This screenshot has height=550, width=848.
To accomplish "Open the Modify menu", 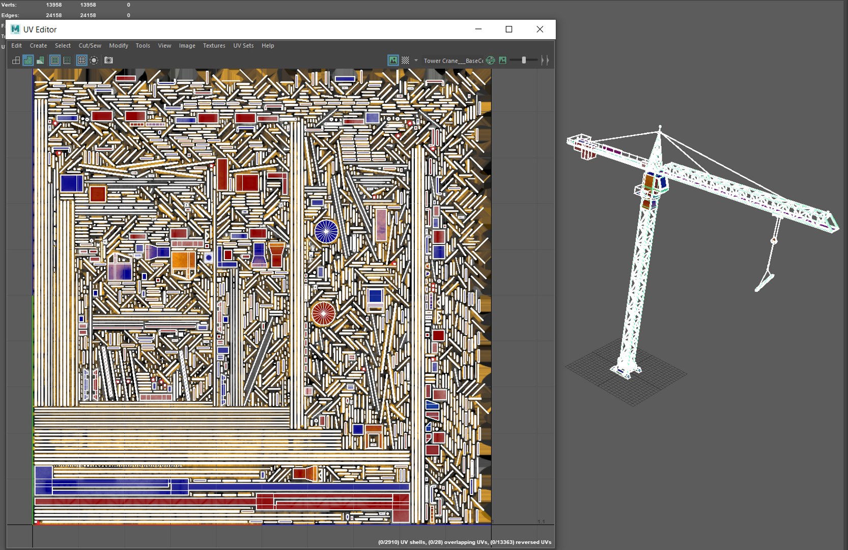I will (x=119, y=46).
